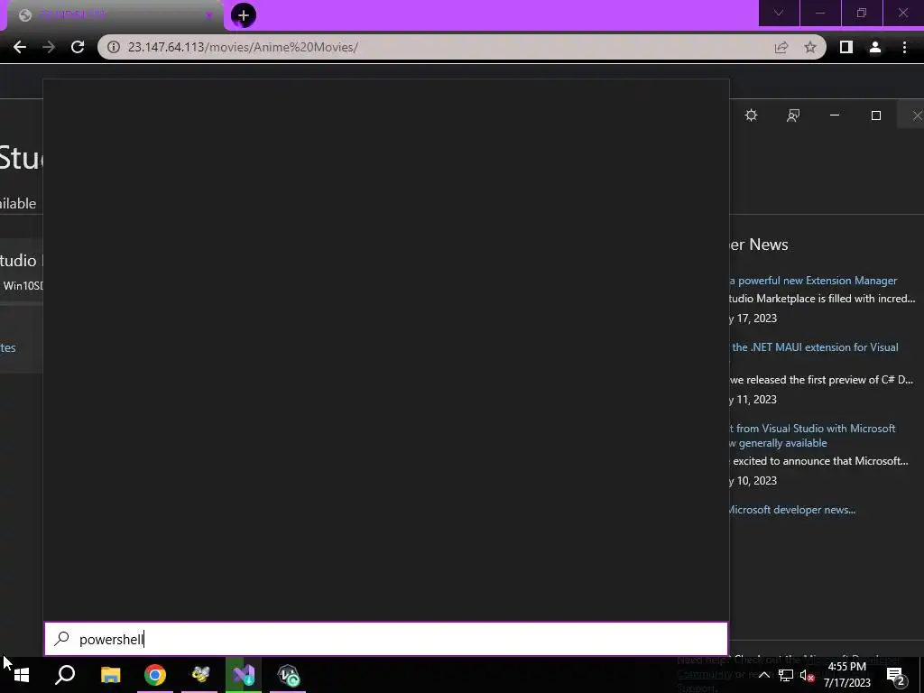924x693 pixels.
Task: Click the muted volume tray icon
Action: pyautogui.click(x=807, y=675)
